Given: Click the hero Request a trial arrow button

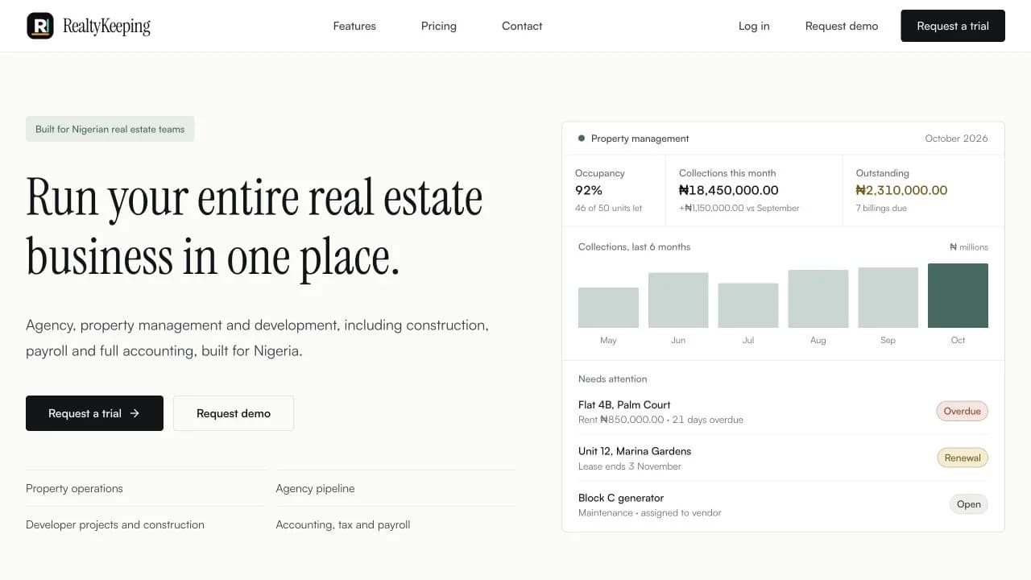Looking at the screenshot, I should pyautogui.click(x=94, y=413).
